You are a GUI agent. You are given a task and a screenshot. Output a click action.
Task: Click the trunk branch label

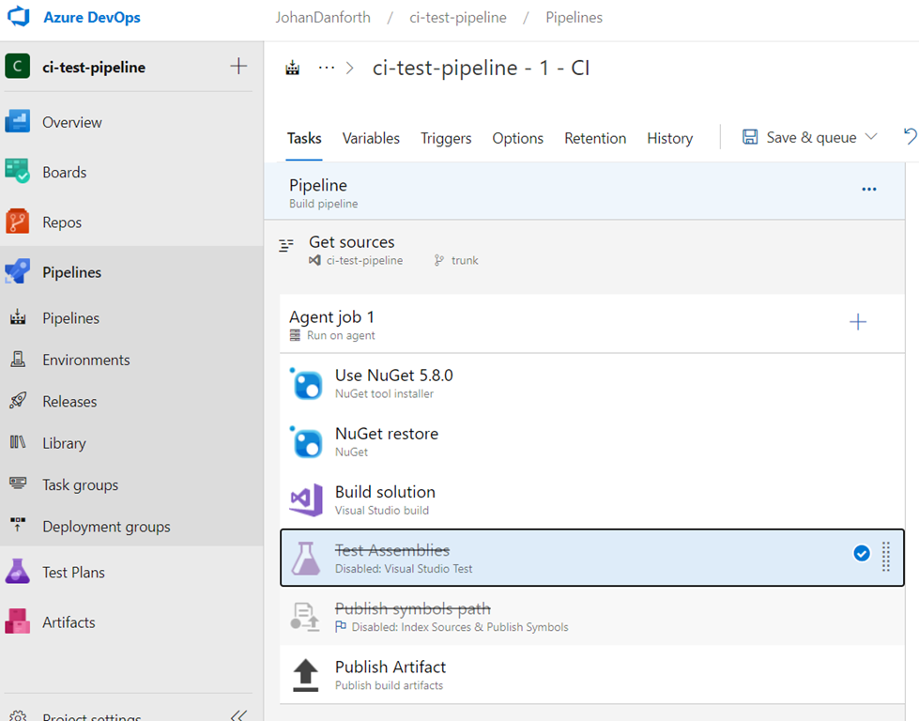[x=464, y=260]
